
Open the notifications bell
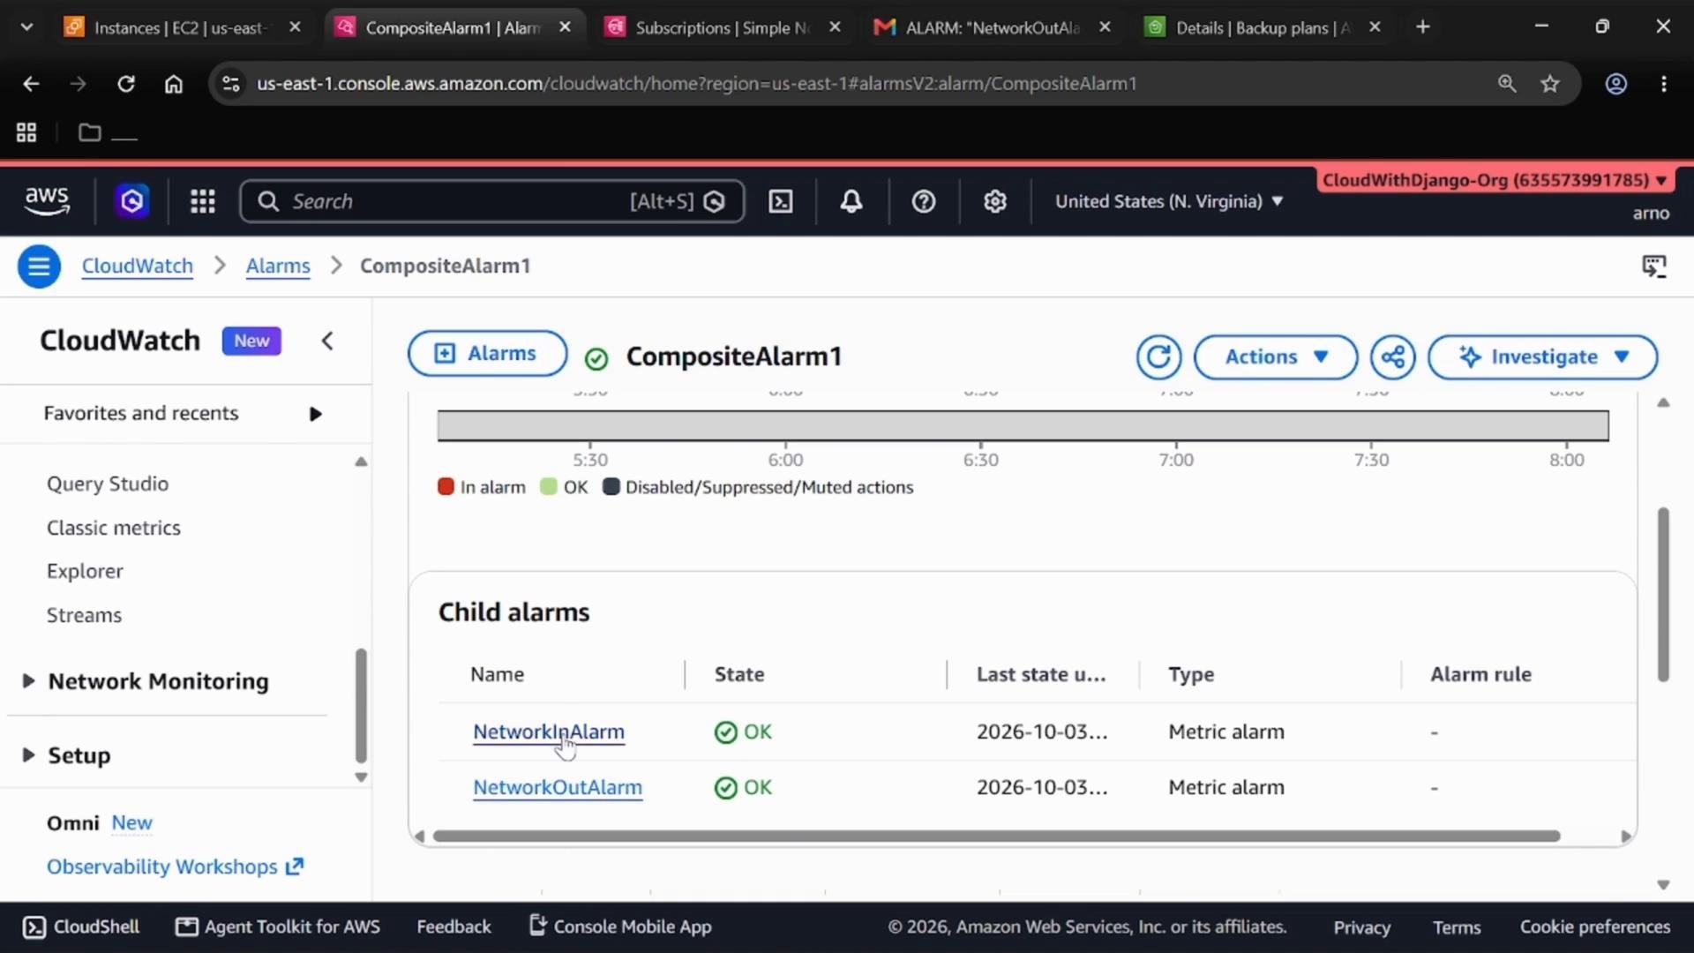[851, 201]
